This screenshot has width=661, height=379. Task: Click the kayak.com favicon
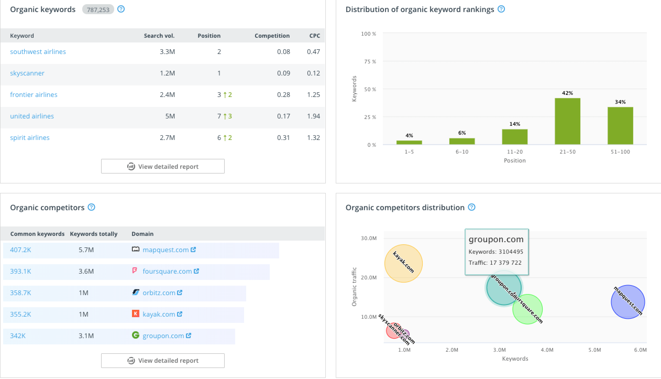coord(135,313)
